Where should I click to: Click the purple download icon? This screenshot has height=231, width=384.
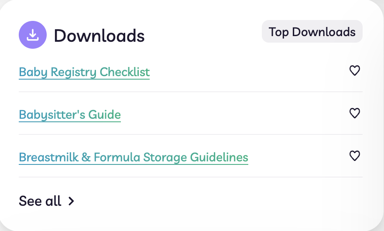pos(33,35)
